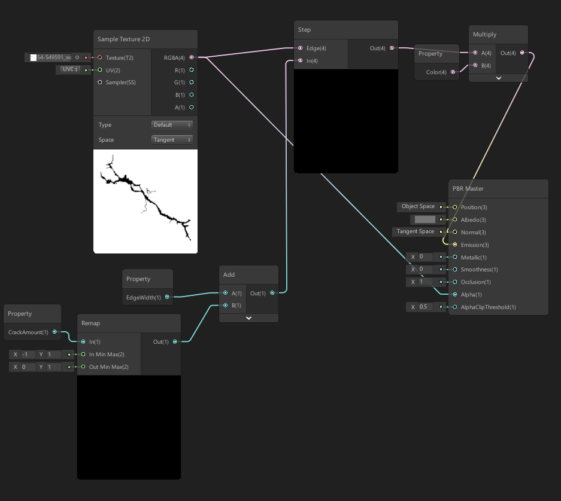Click the Emission(3) input port on PBR Master
The height and width of the screenshot is (501, 561).
454,245
